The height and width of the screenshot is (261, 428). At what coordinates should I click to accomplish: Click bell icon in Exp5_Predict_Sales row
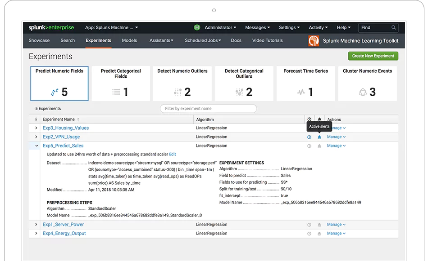coord(319,146)
